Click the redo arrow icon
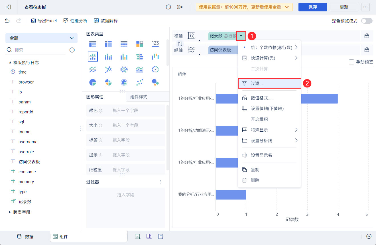Viewport: 376px width, 245px height. click(x=19, y=21)
